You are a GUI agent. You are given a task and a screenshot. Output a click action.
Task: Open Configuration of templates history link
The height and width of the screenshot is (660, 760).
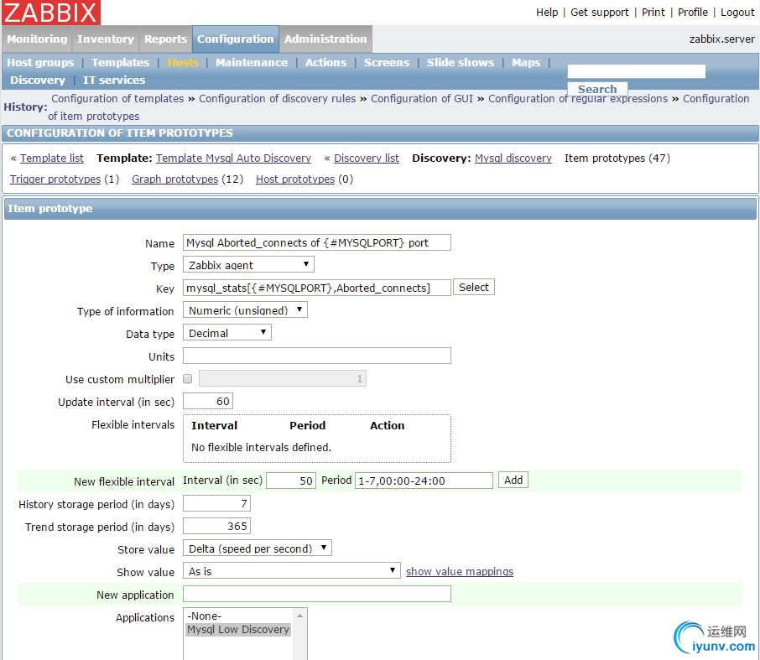[x=117, y=98]
